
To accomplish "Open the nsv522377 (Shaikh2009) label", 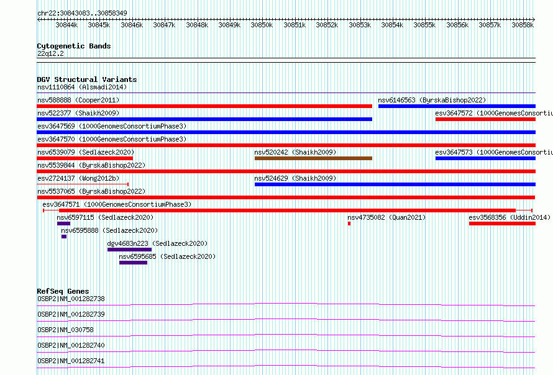I will (78, 113).
